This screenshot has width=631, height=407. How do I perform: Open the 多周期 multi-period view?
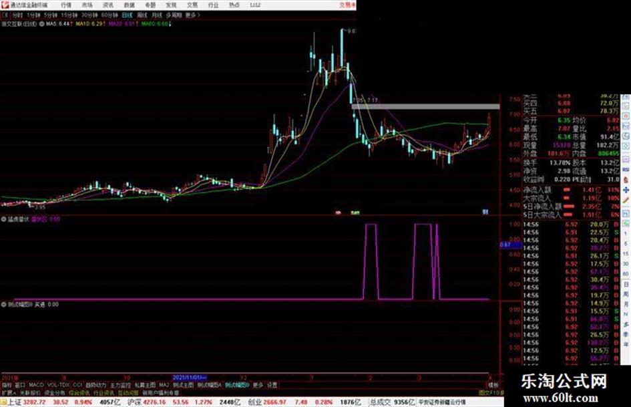coord(174,15)
